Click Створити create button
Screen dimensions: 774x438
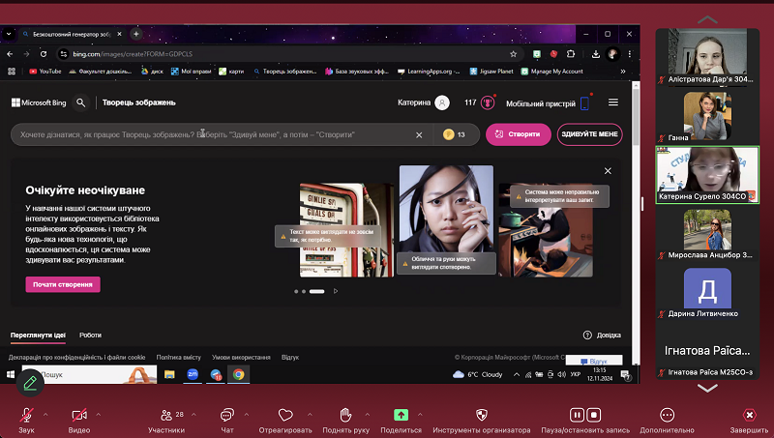[x=519, y=134]
